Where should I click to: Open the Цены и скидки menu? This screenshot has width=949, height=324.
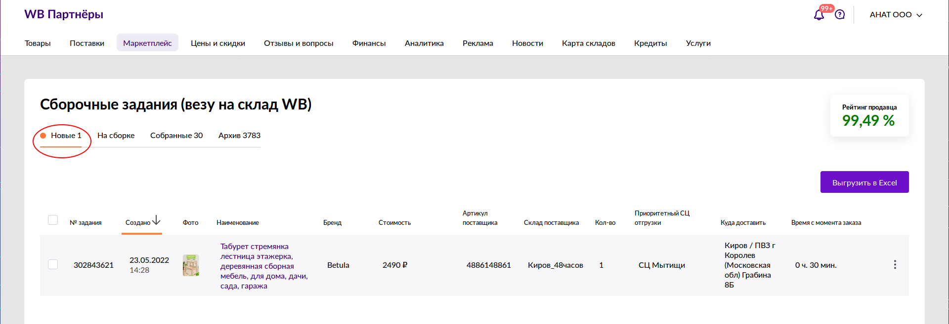pos(218,43)
